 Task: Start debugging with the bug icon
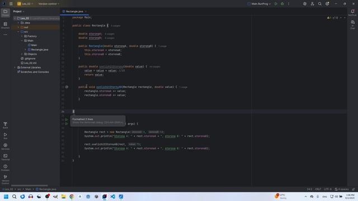(x=282, y=4)
